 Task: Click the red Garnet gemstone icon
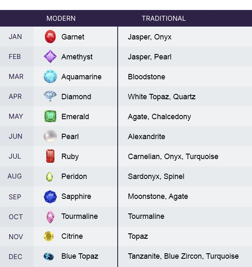(50, 37)
